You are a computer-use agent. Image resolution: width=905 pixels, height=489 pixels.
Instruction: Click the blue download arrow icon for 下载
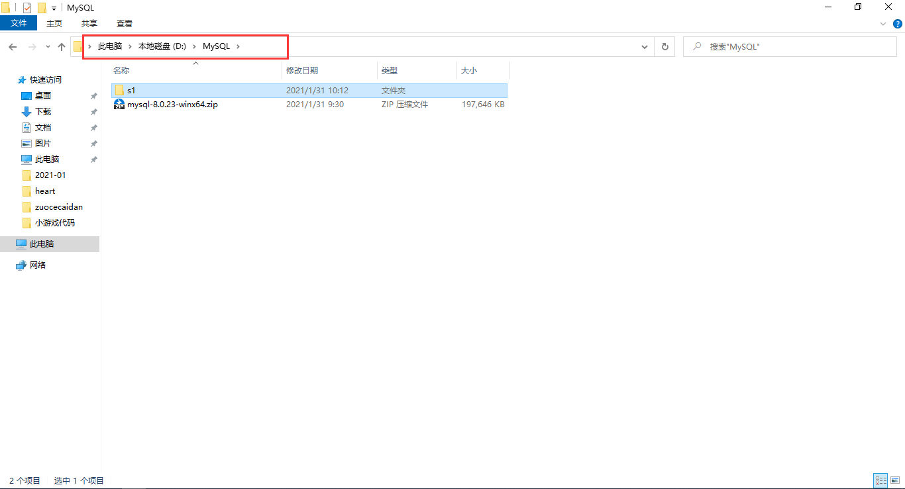(x=27, y=111)
